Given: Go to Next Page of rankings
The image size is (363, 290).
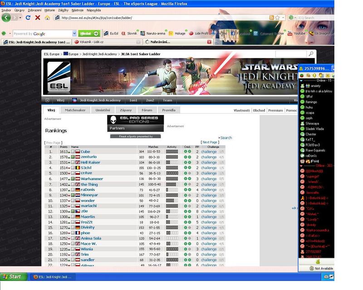Looking at the screenshot, I should pos(210,142).
